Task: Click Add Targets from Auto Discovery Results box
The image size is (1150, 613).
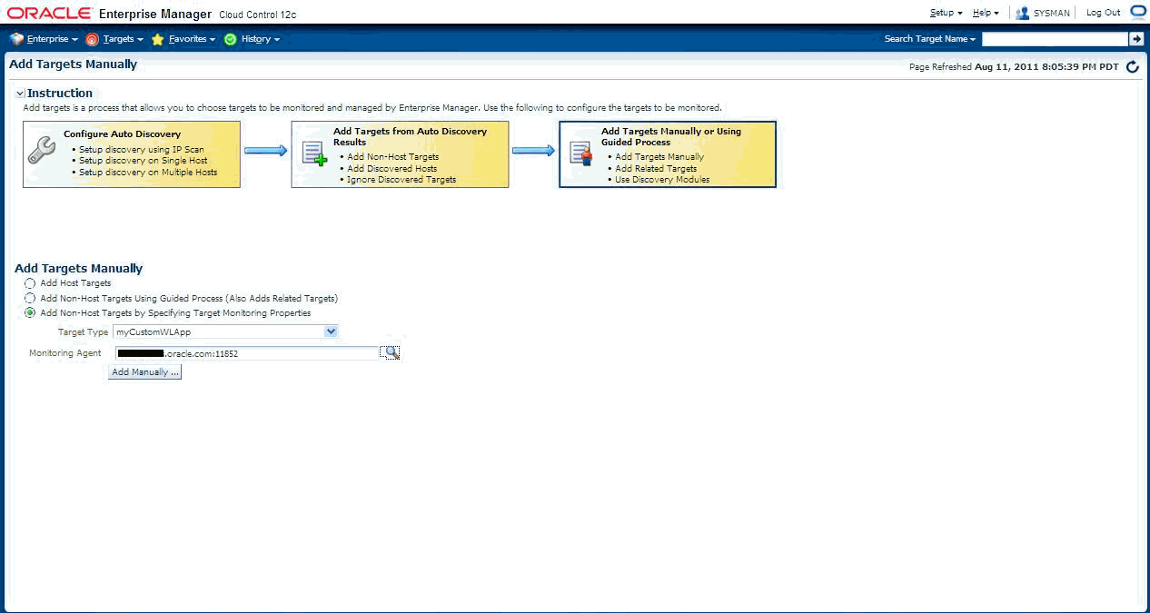Action: coord(400,154)
